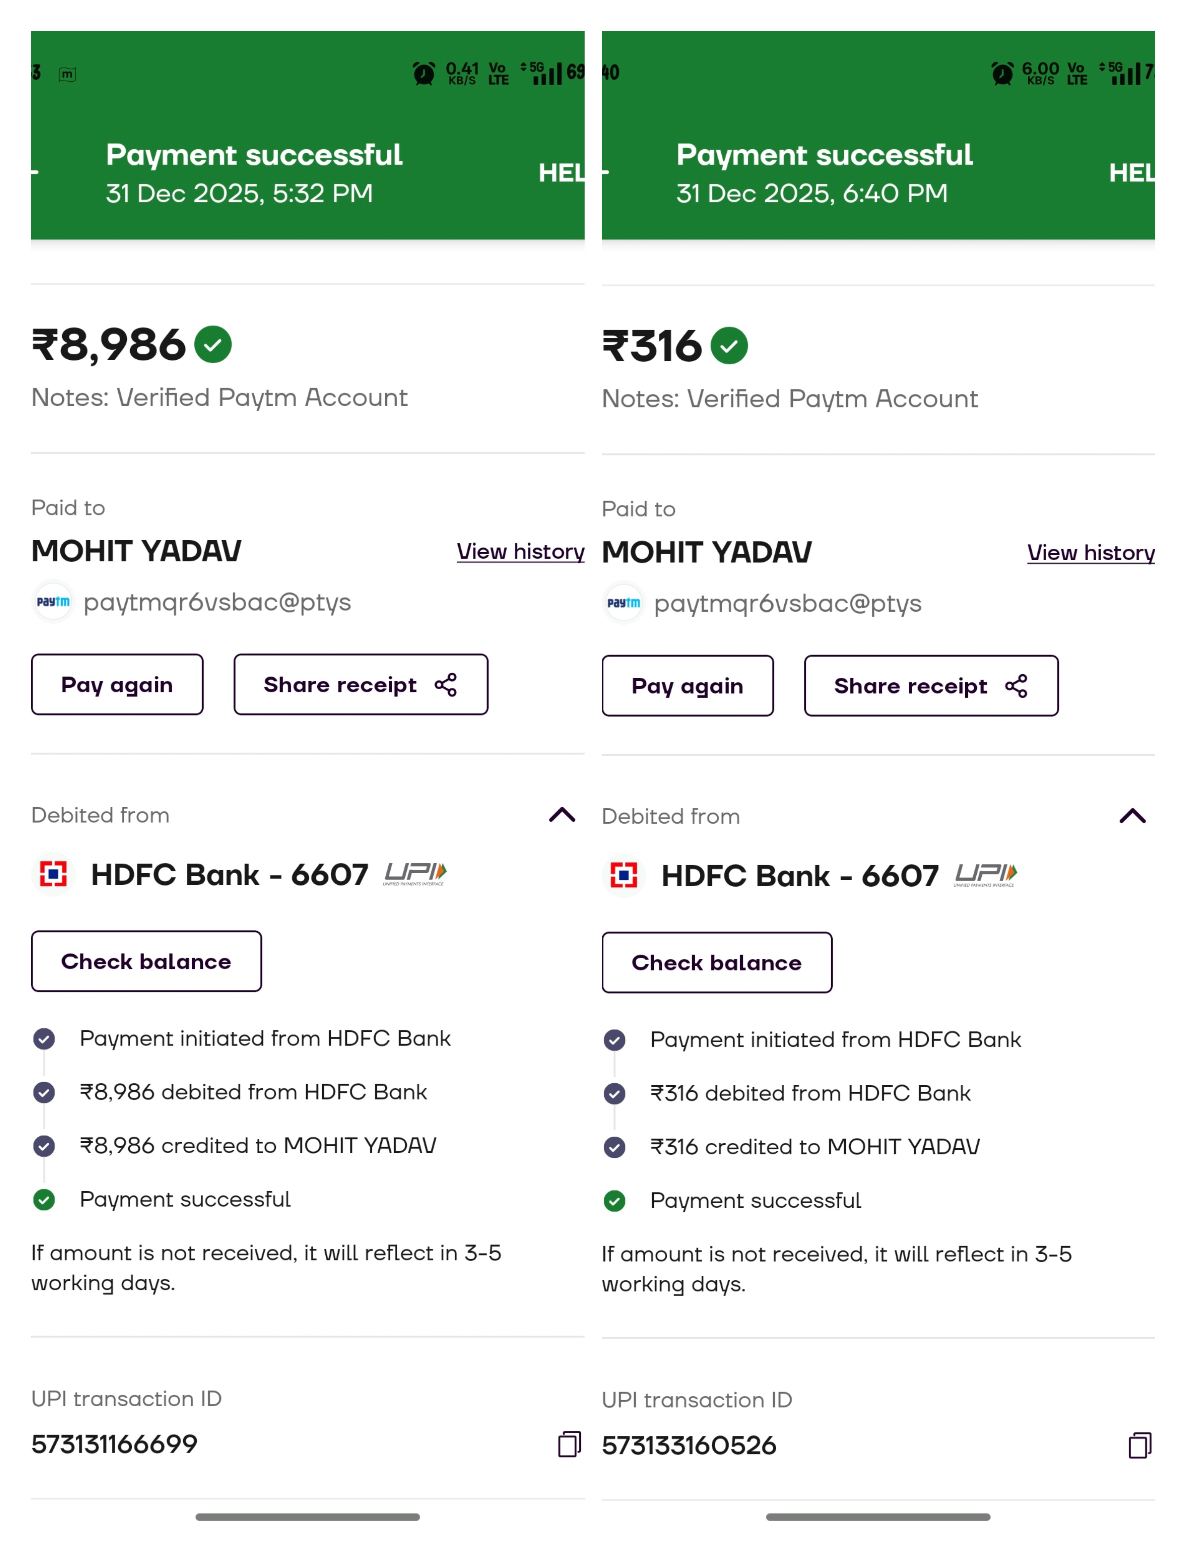1186x1564 pixels.
Task: Tap the share icon on ₹8,986 receipt
Action: (x=446, y=684)
